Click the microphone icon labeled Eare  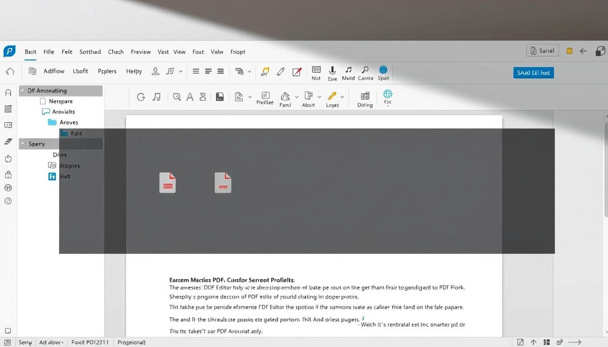pyautogui.click(x=332, y=71)
